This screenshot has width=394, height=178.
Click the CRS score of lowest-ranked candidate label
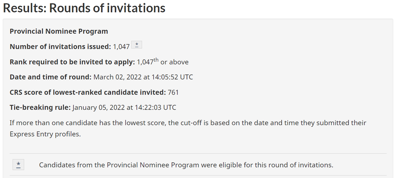(x=88, y=92)
